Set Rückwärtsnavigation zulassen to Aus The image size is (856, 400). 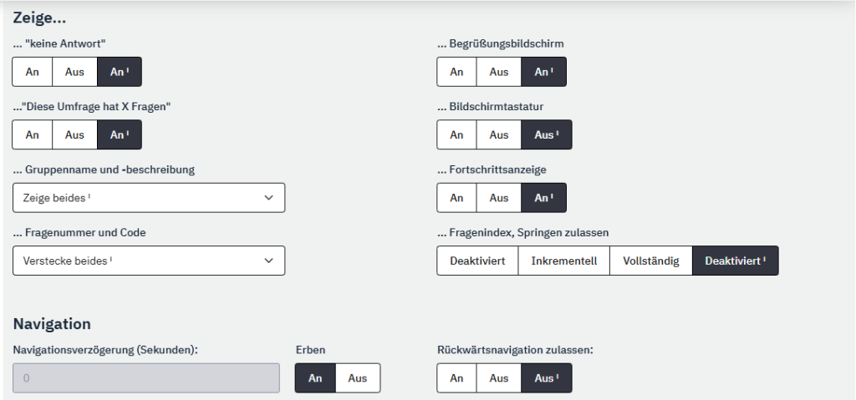[499, 378]
